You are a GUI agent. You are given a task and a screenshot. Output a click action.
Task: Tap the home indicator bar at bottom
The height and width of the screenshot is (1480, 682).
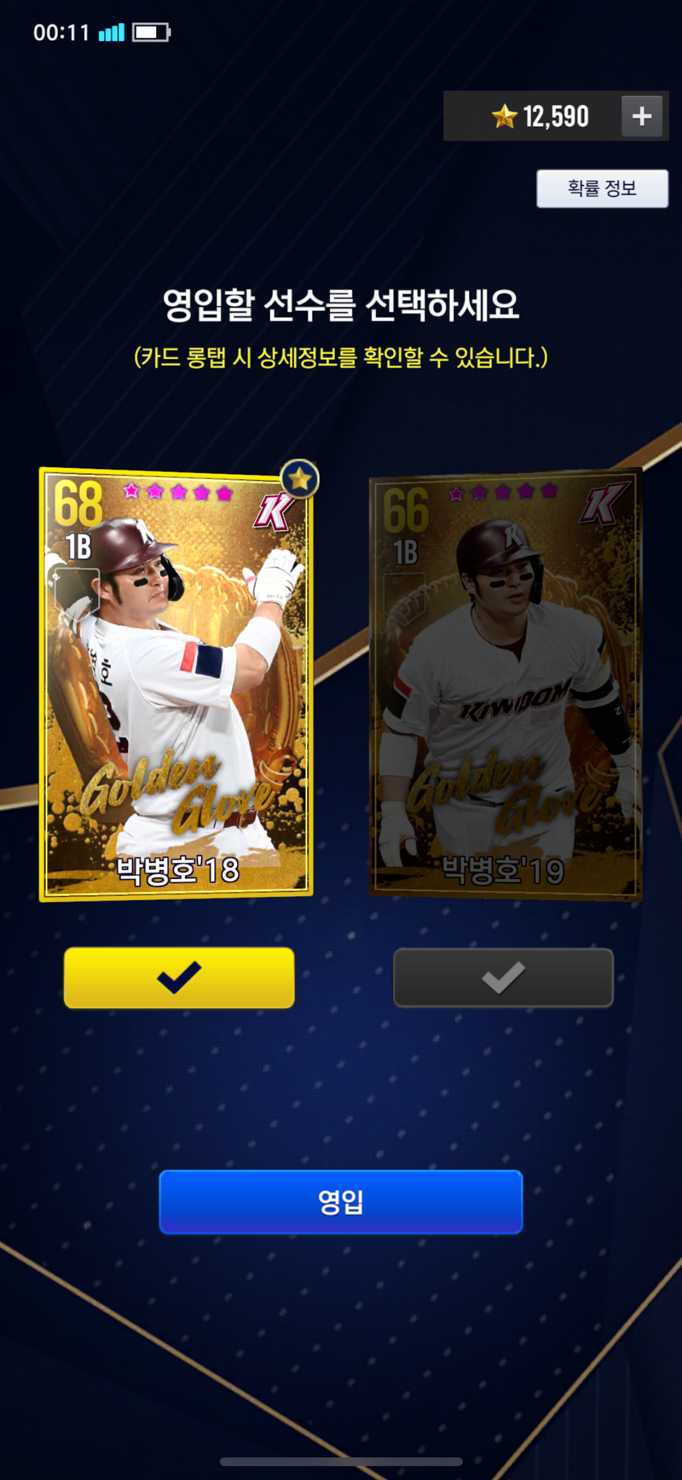341,1461
